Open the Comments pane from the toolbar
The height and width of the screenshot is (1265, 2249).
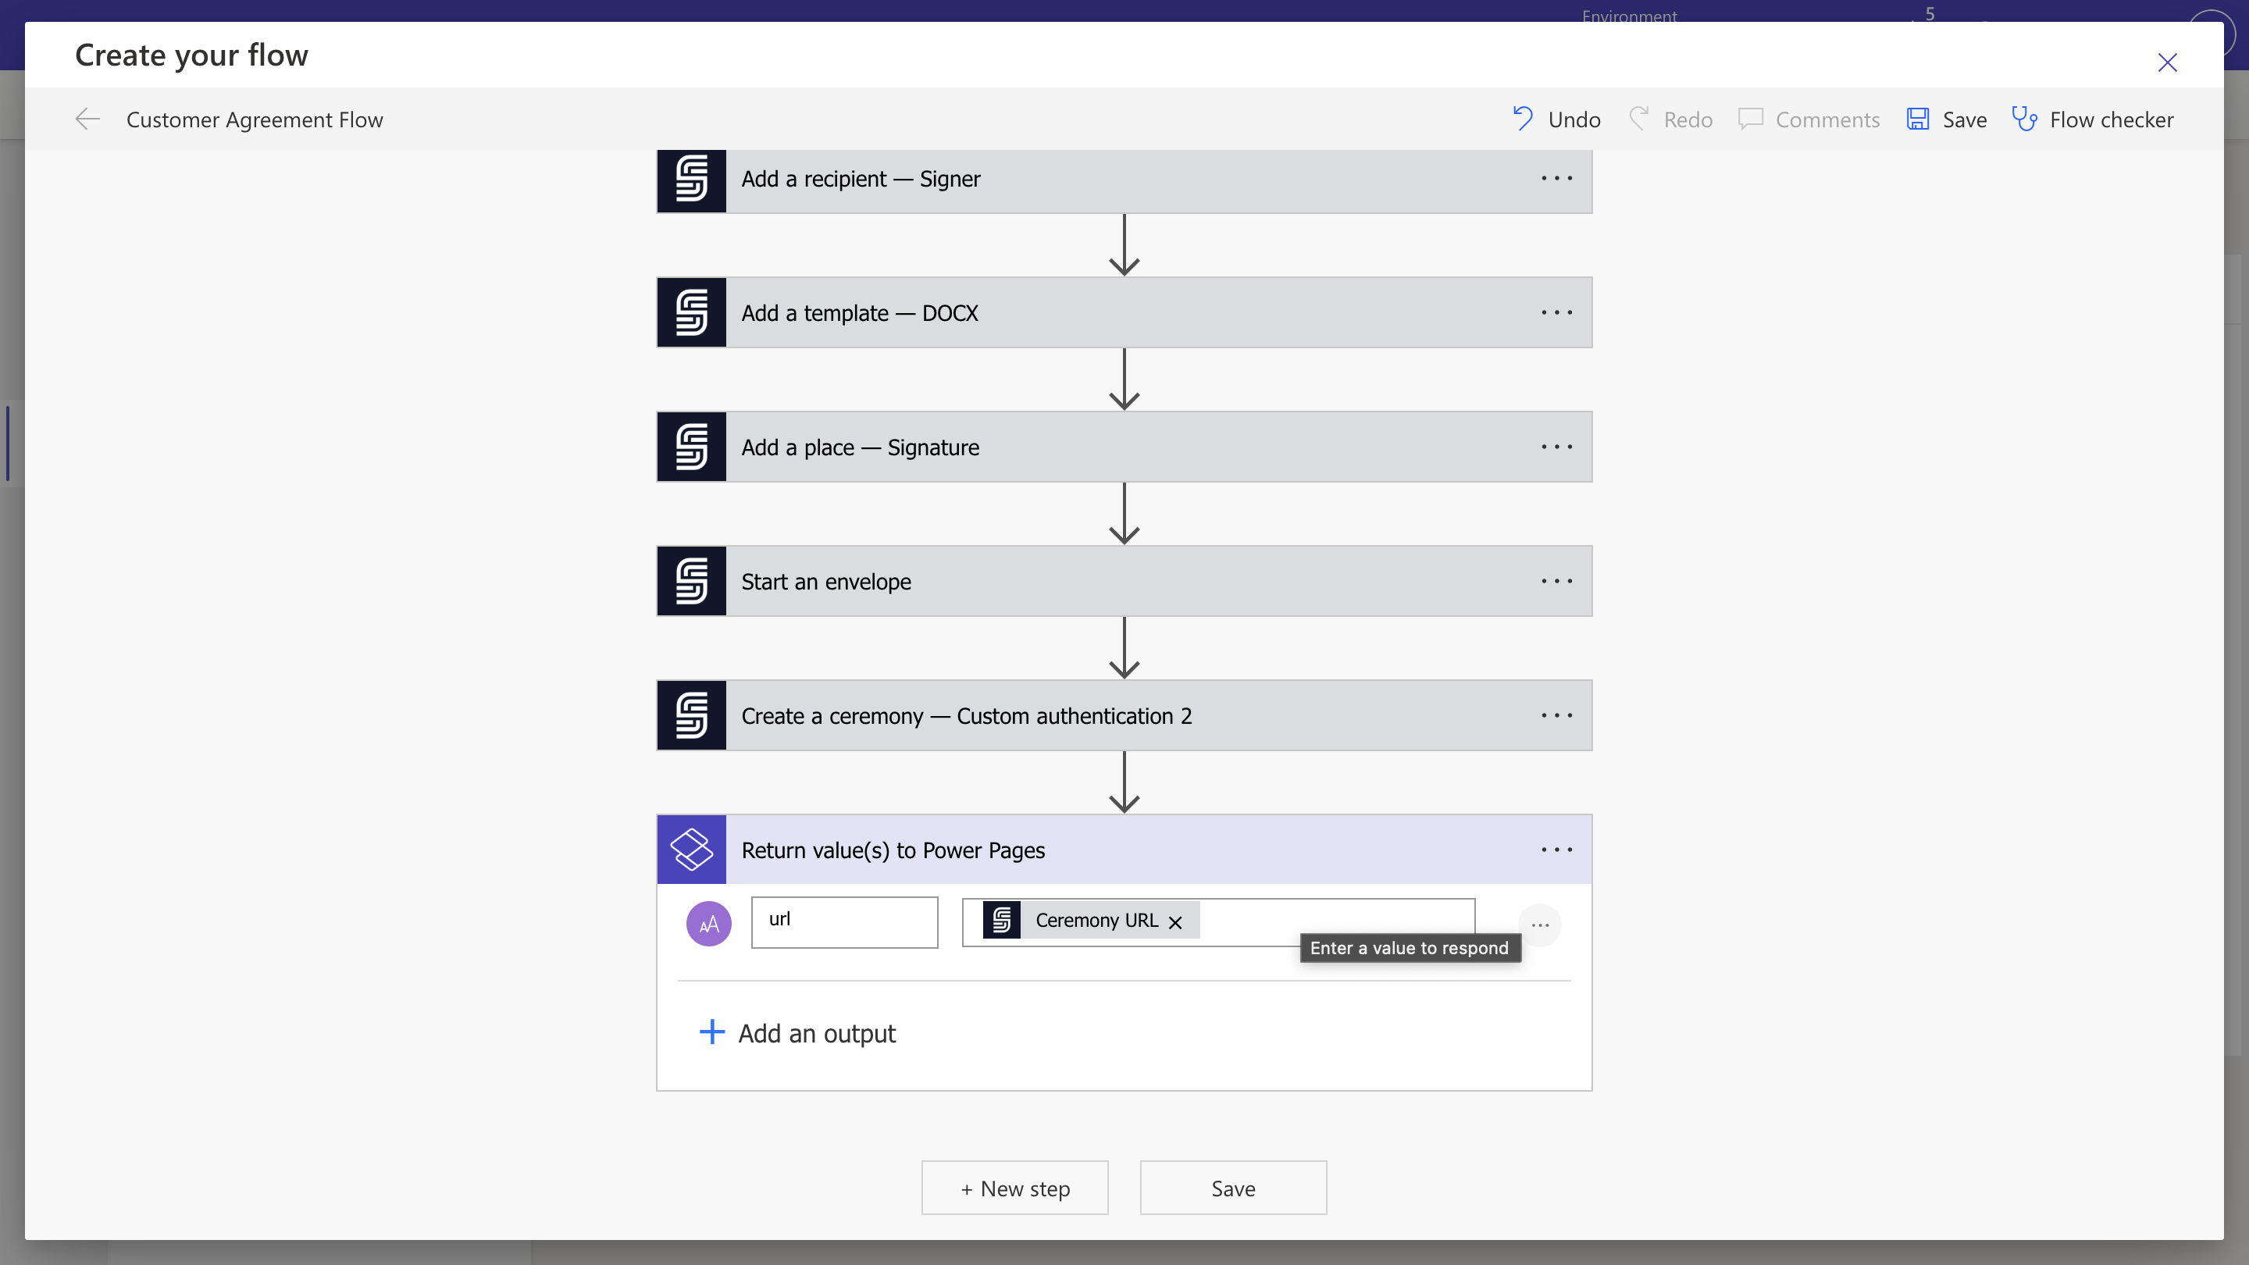(1809, 119)
